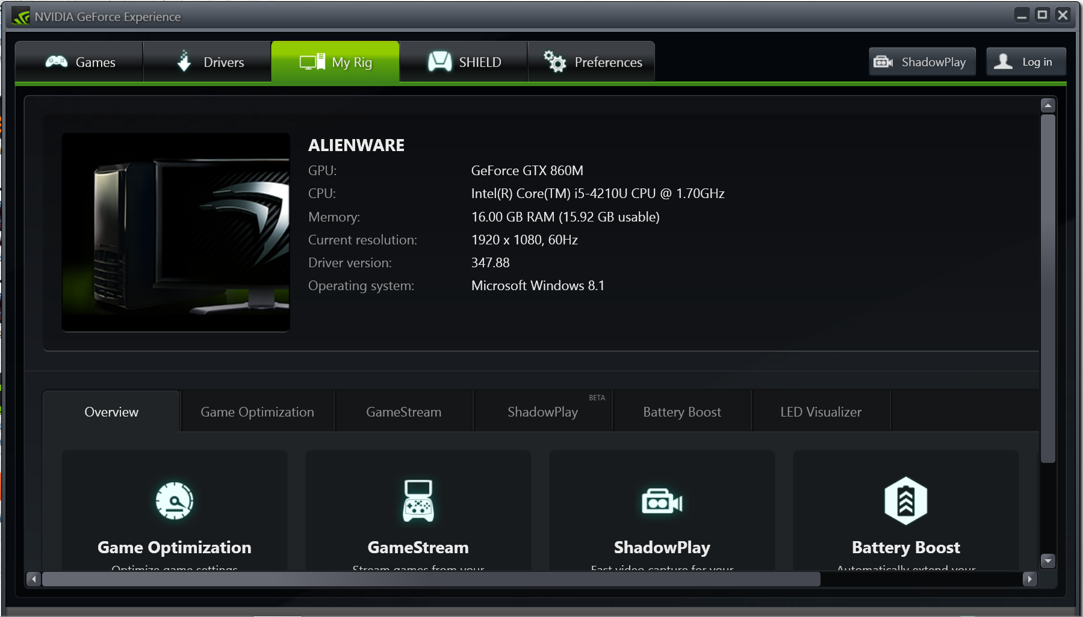The image size is (1083, 617).
Task: Click the GameStream card title
Action: pos(418,548)
